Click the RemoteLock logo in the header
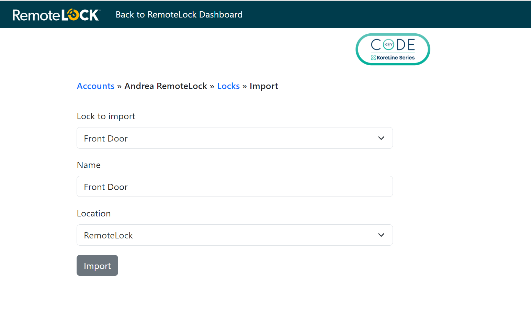The image size is (531, 325). coord(56,14)
